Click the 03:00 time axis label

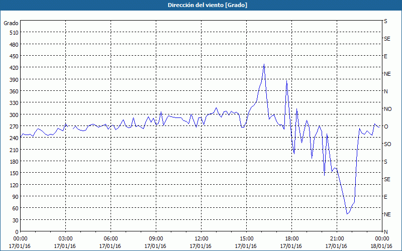(x=66, y=239)
